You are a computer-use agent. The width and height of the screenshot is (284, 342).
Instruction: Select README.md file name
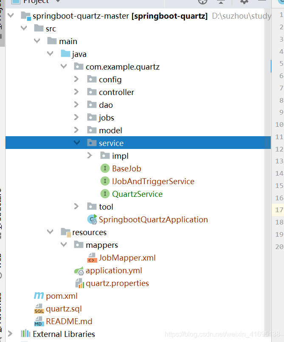tap(69, 321)
